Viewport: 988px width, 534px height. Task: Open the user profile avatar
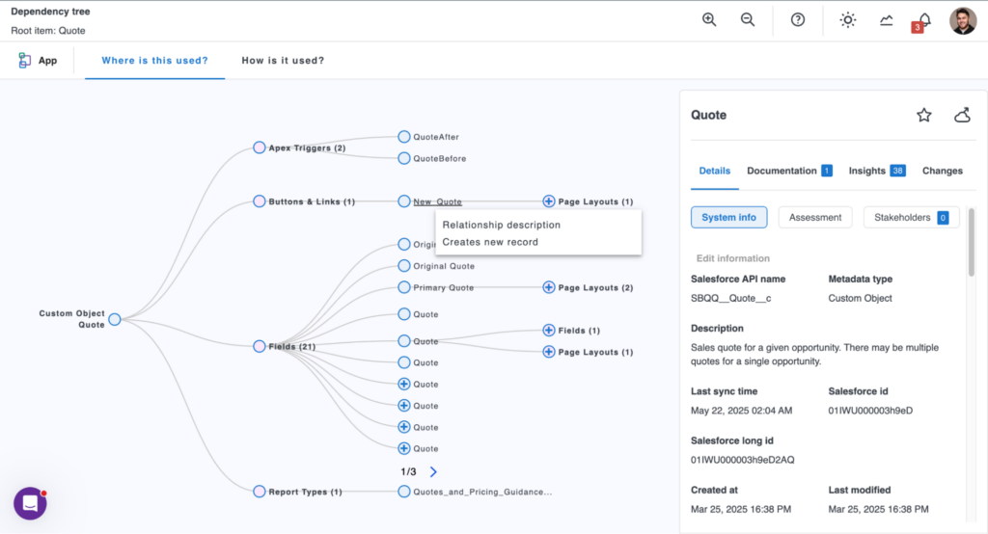click(963, 20)
